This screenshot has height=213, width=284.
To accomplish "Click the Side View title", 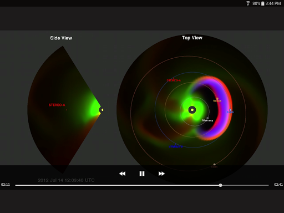I will click(x=61, y=38).
